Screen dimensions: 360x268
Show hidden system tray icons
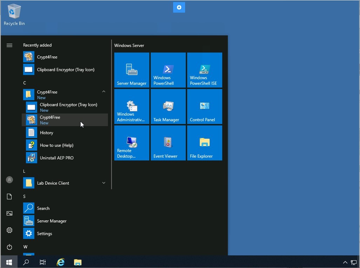click(x=345, y=262)
